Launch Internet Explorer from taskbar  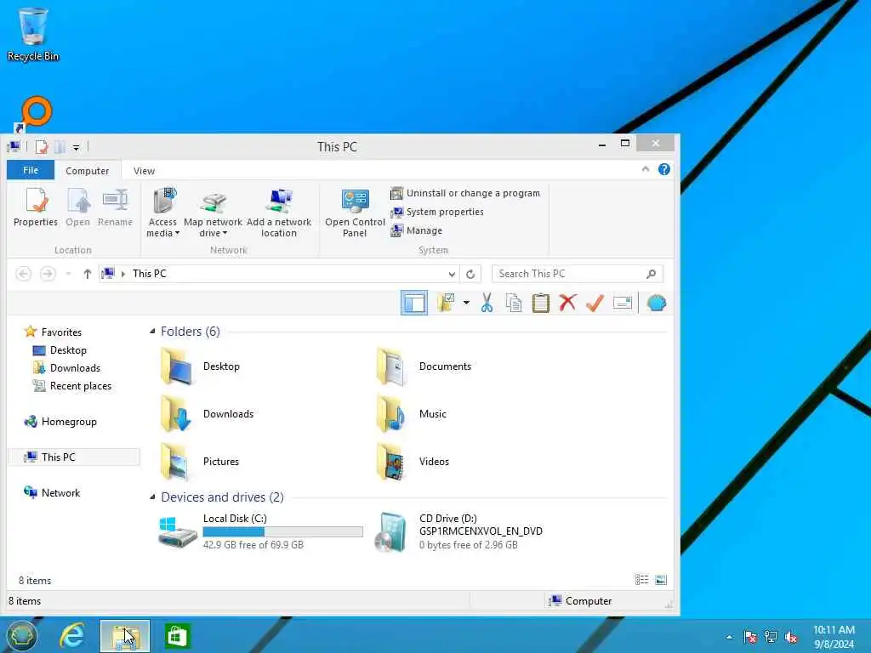coord(72,636)
